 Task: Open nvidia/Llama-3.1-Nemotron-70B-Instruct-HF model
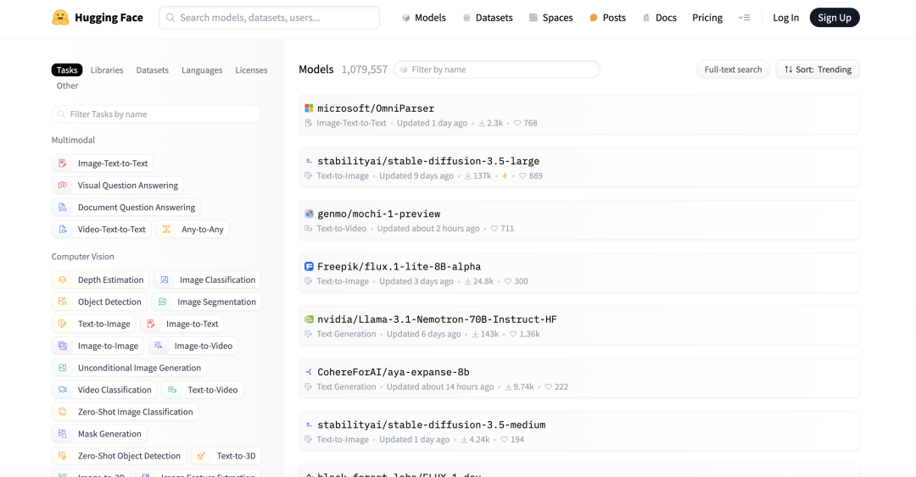(579, 326)
